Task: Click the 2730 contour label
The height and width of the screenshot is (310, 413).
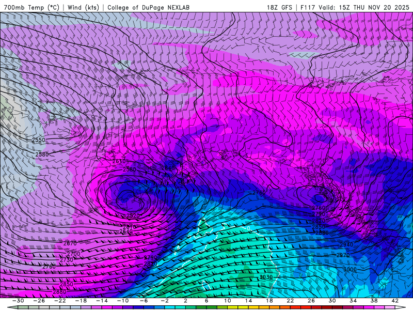Action: point(67,260)
